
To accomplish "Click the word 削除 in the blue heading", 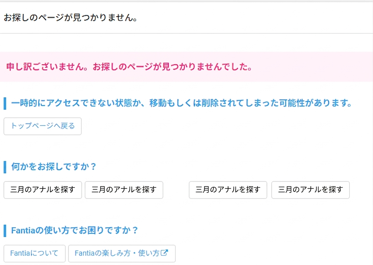I will coord(209,103).
